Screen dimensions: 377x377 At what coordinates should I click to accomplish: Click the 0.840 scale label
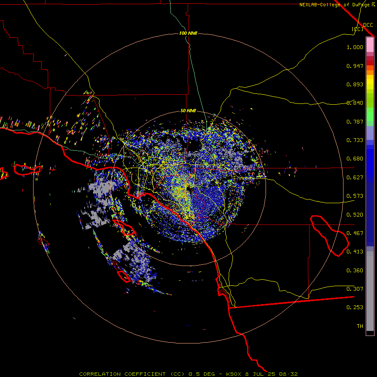(355, 103)
